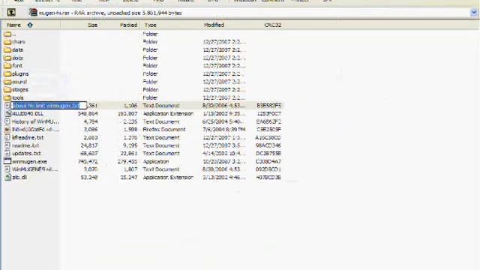This screenshot has width=480, height=270.
Task: Click the filename rename box for the winmugen.txt file
Action: (49, 106)
